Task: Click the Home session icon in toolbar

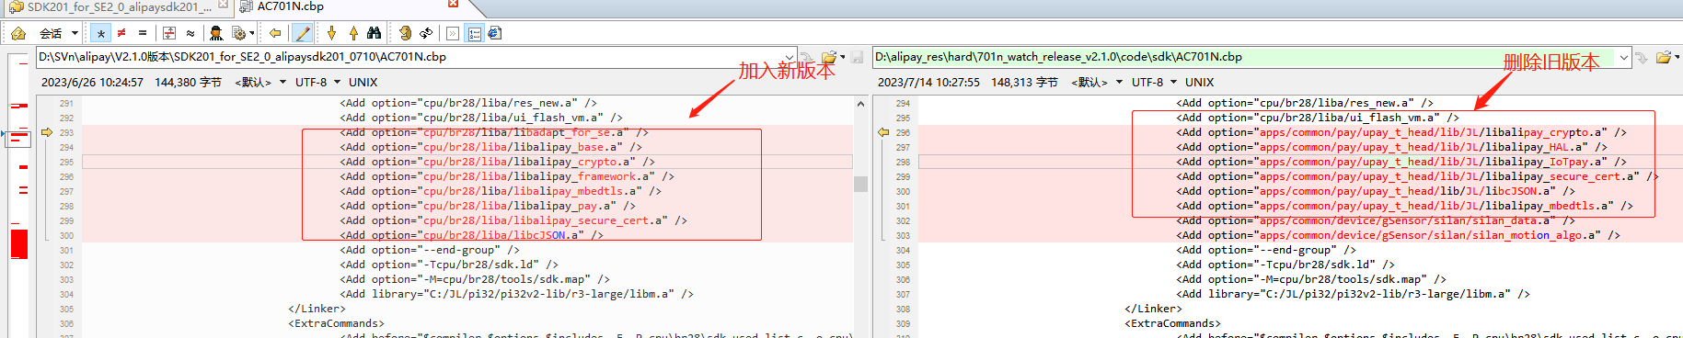Action: (18, 33)
